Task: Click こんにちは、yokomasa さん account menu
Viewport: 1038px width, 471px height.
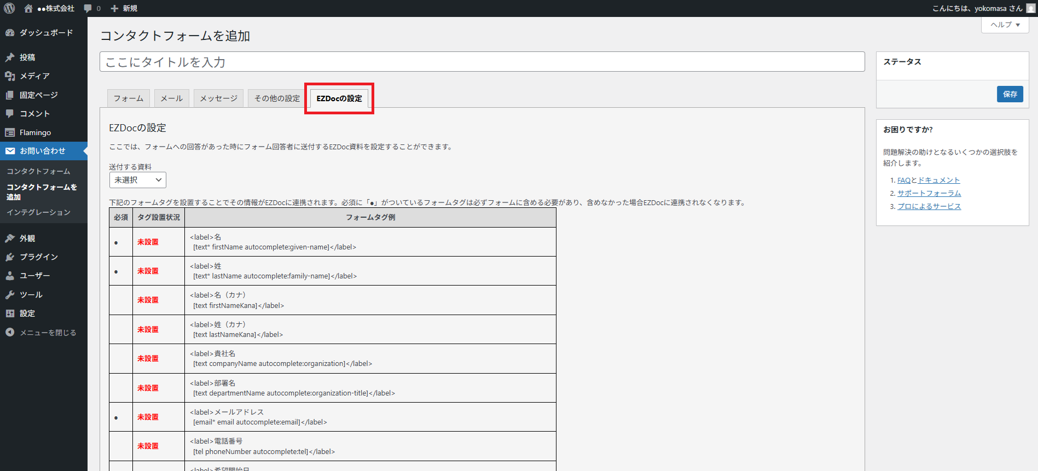Action: [x=977, y=8]
